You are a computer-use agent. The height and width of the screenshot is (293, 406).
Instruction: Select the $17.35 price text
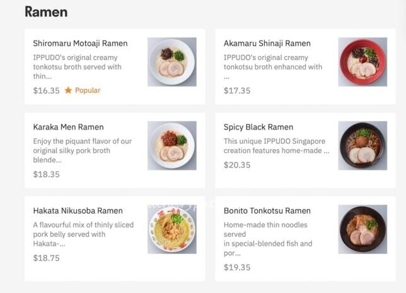tap(236, 90)
